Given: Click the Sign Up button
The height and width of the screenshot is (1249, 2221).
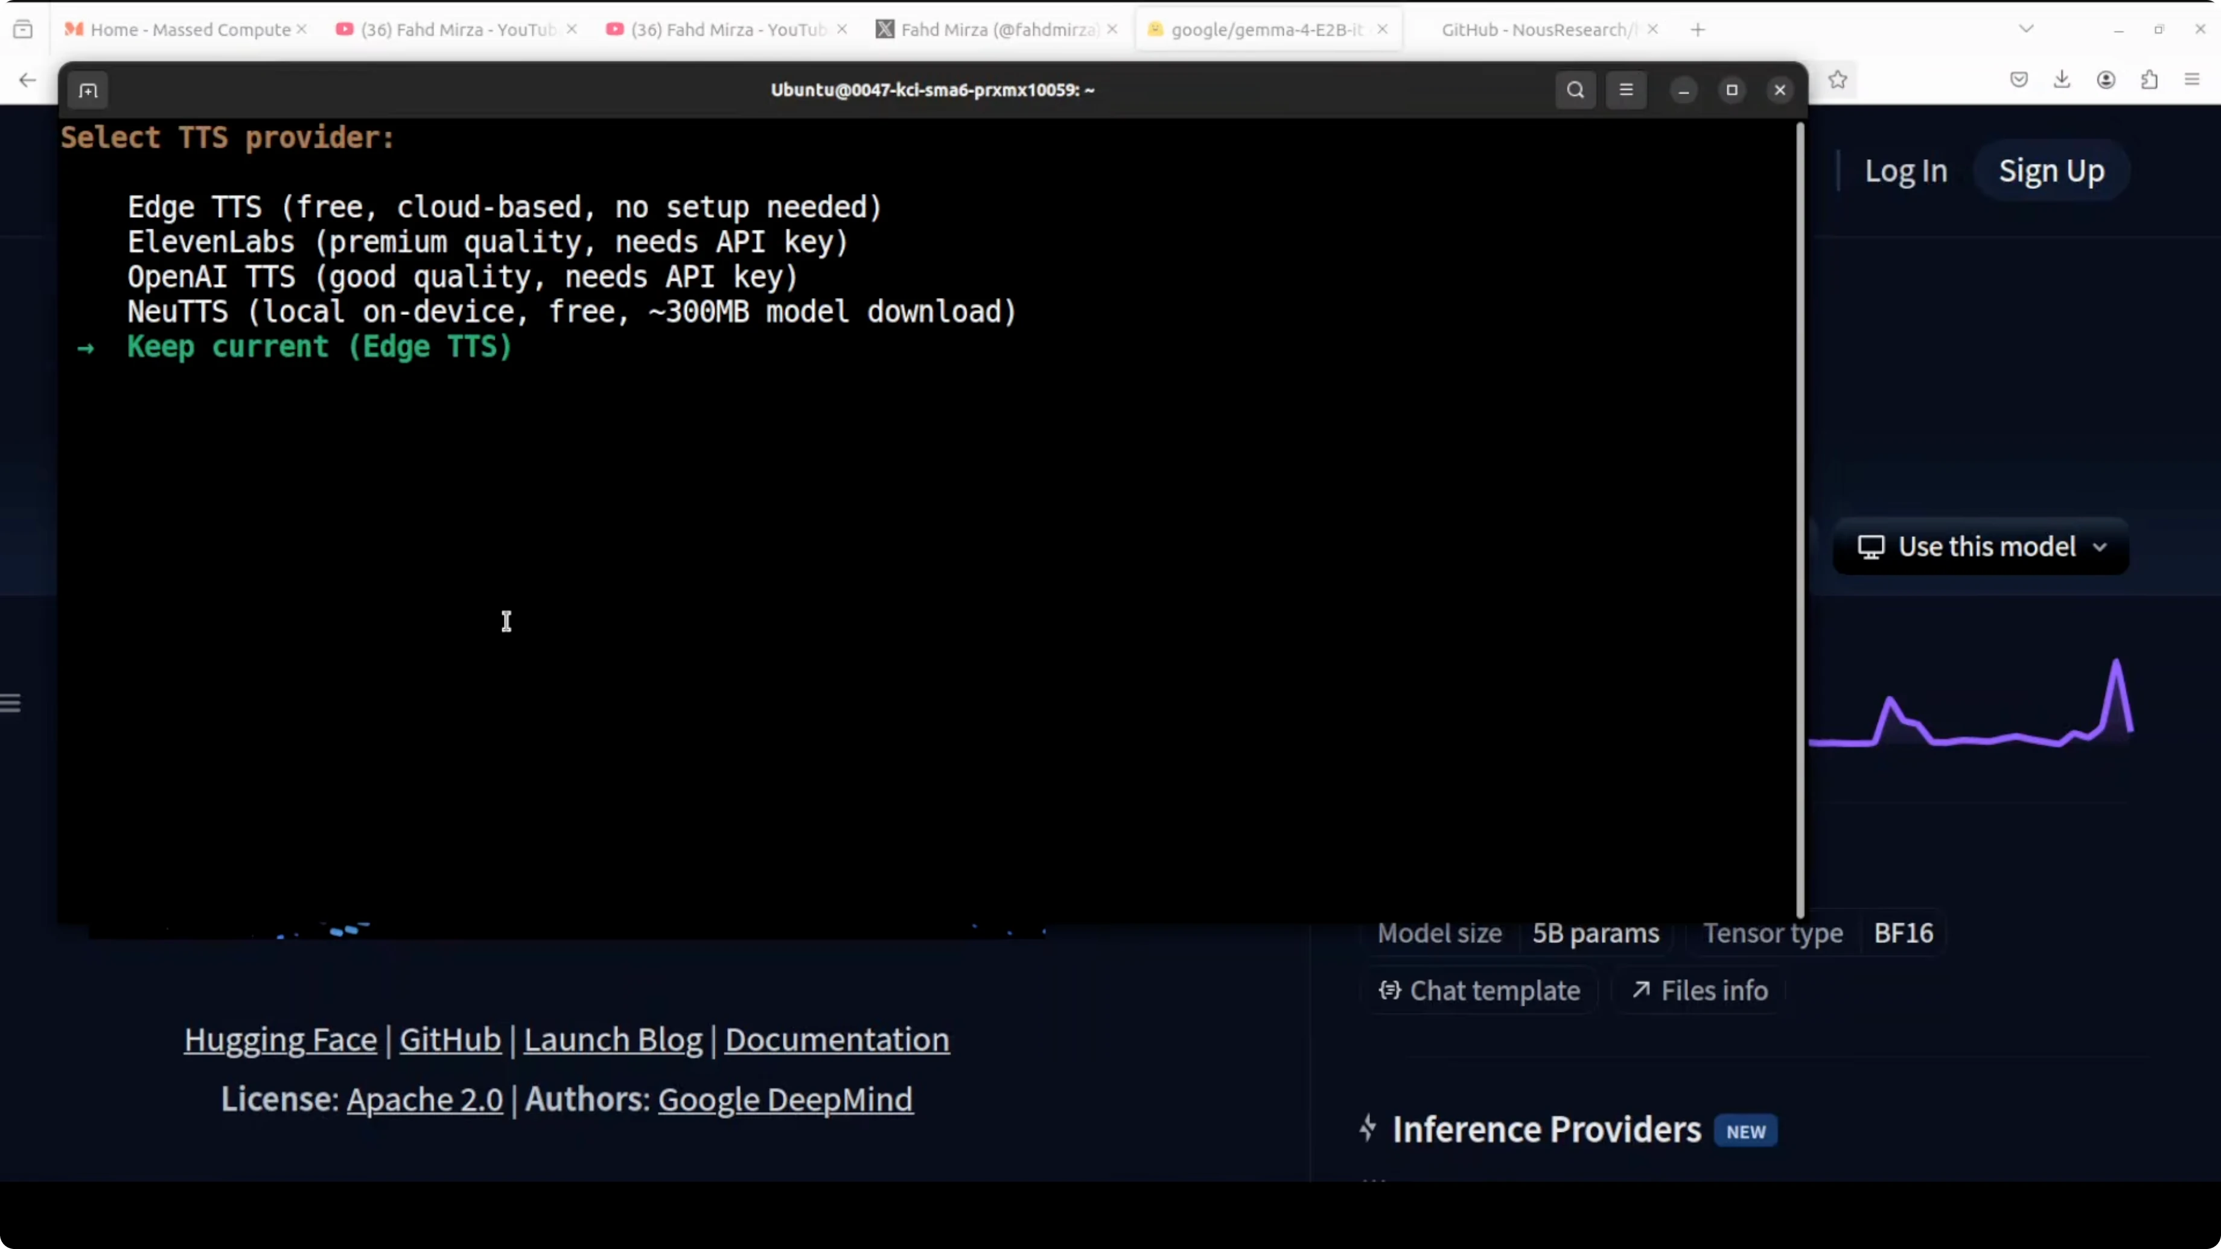Looking at the screenshot, I should click(x=2051, y=171).
